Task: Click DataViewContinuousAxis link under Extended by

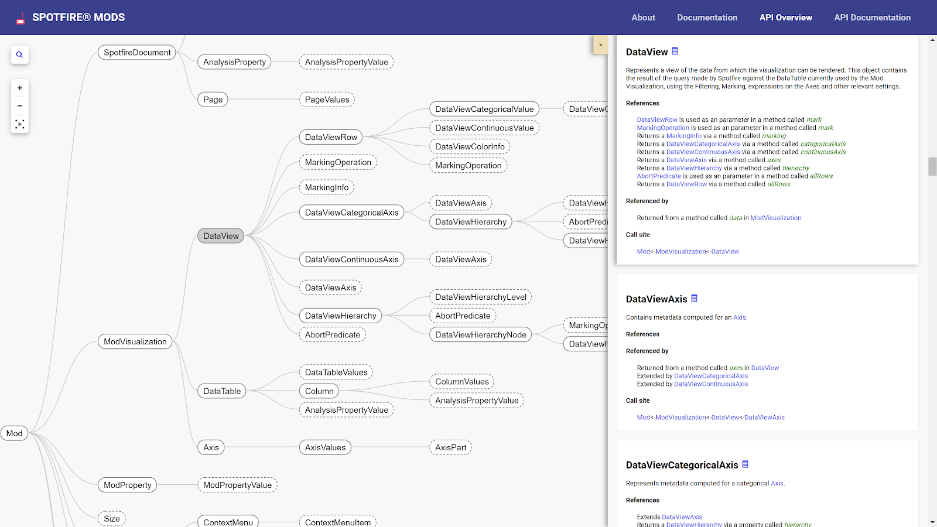Action: pos(711,384)
